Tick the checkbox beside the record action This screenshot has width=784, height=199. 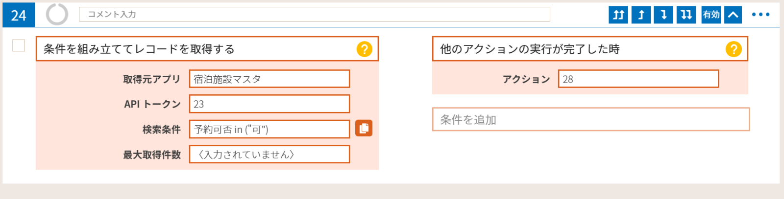click(19, 45)
